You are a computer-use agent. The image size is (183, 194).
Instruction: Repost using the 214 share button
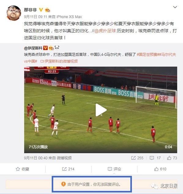[x=68, y=169]
